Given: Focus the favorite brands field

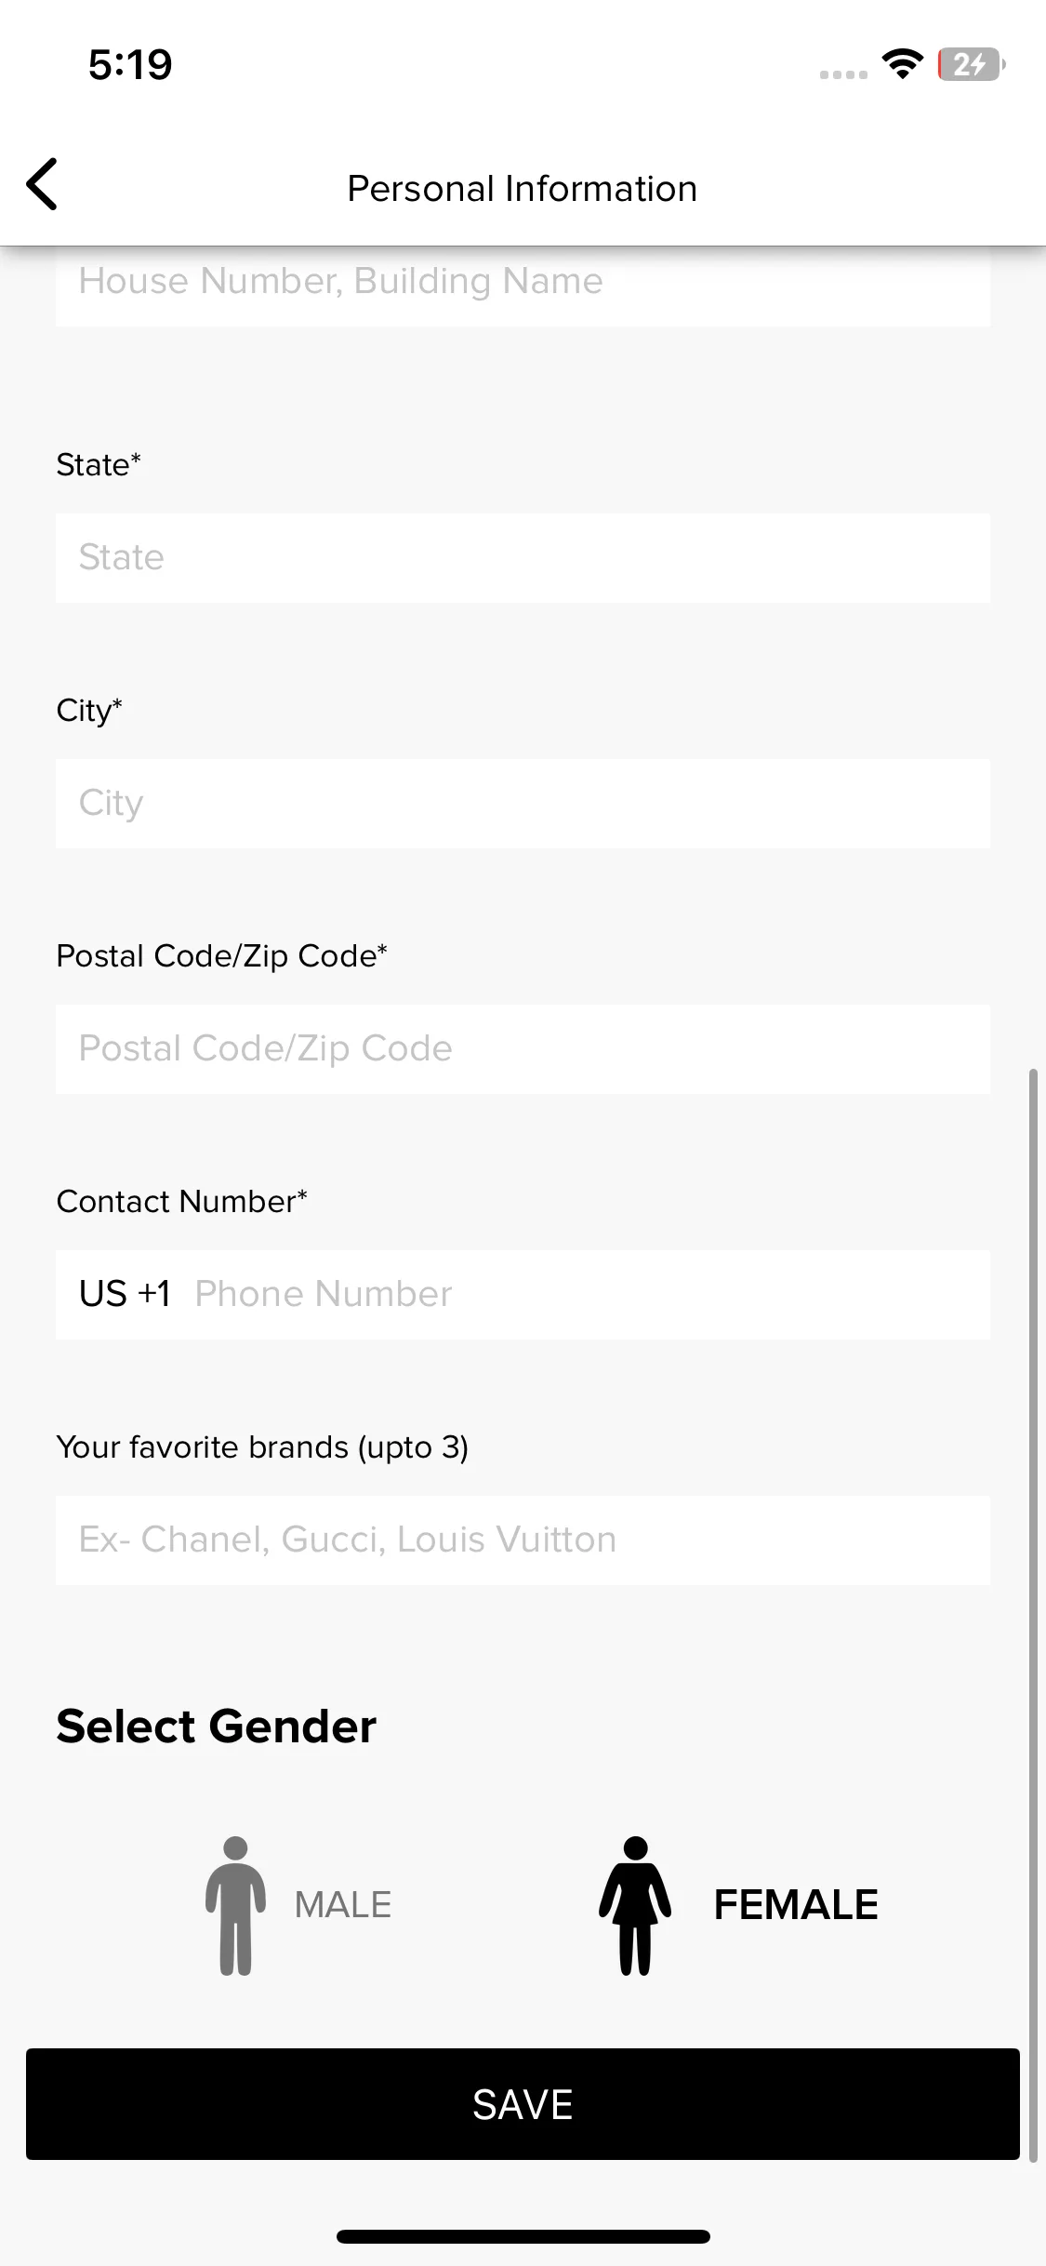Looking at the screenshot, I should 523,1540.
